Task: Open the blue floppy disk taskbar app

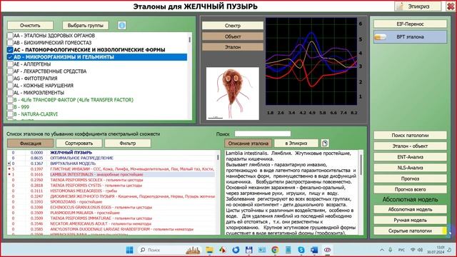Action: 248,250
